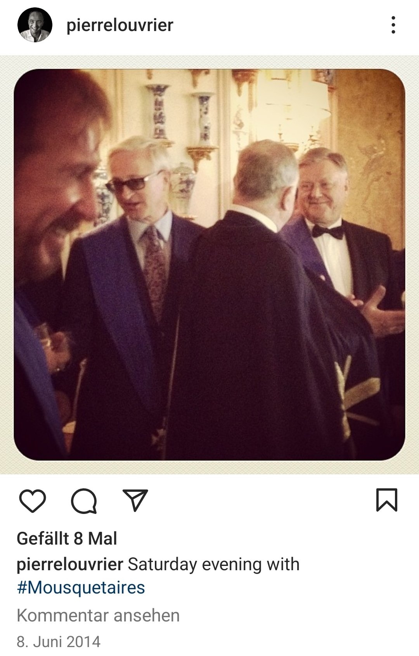Share the post using the paper plane icon
419x656 pixels.
tap(135, 500)
